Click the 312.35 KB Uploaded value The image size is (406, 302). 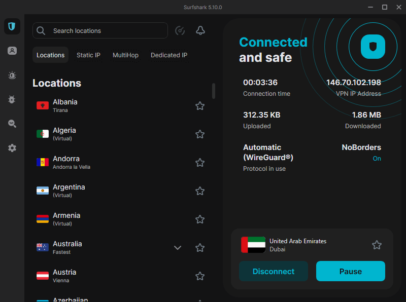tap(261, 115)
